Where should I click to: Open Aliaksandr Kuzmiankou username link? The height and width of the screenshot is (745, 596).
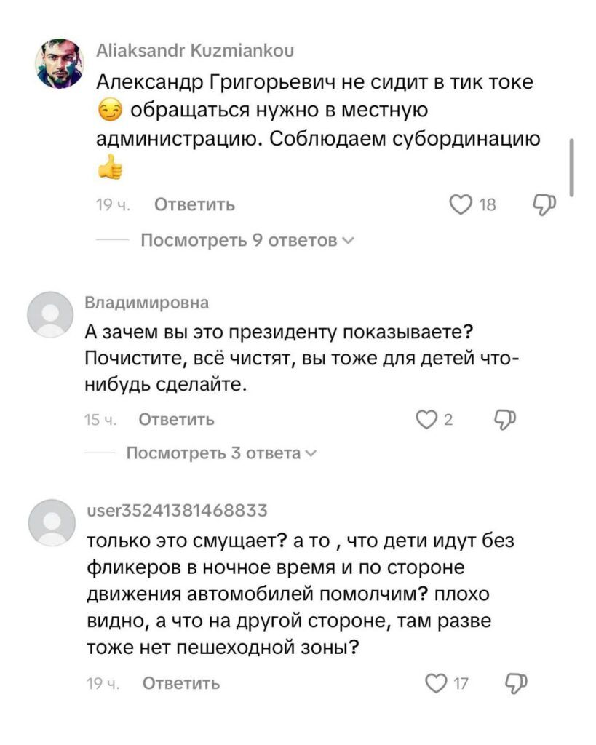[x=196, y=50]
